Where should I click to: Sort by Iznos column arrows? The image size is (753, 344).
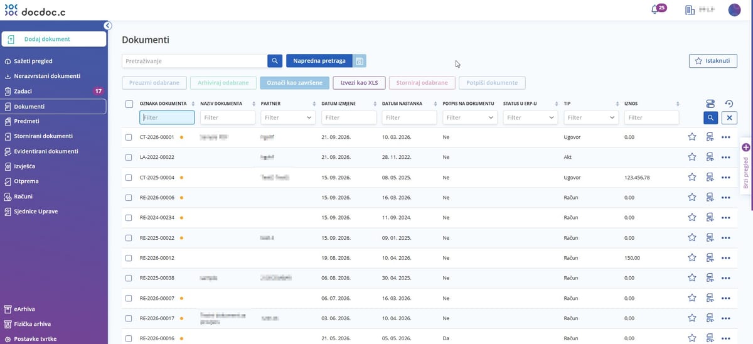(x=678, y=104)
